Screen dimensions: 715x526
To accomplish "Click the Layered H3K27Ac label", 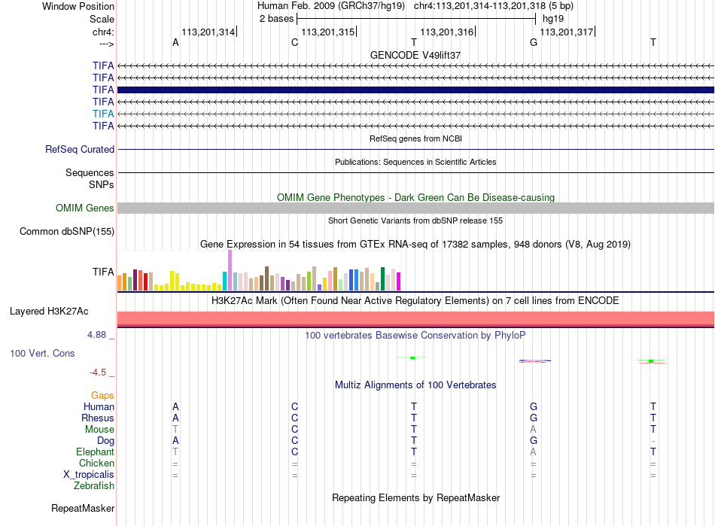I will (49, 312).
